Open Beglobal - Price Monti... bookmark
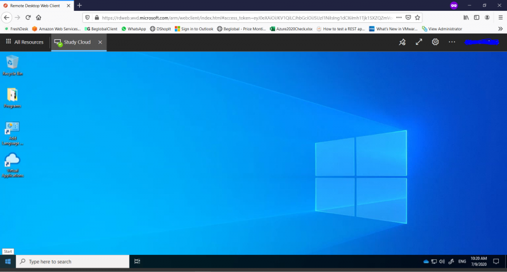The width and height of the screenshot is (507, 272). pyautogui.click(x=241, y=28)
